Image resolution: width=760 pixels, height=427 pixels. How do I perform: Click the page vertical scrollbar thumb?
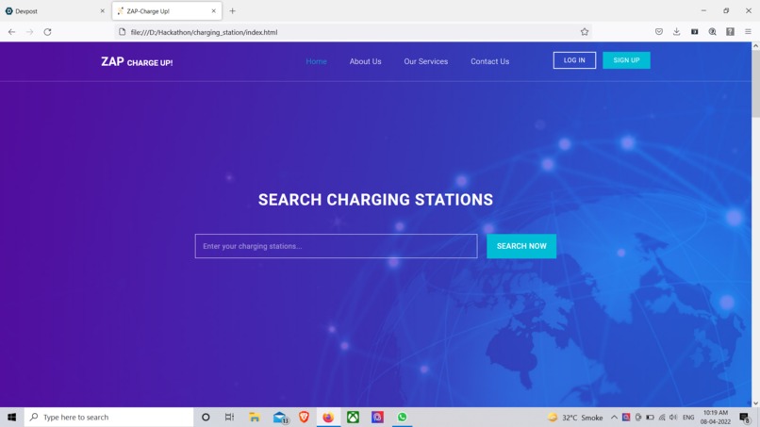click(x=755, y=83)
